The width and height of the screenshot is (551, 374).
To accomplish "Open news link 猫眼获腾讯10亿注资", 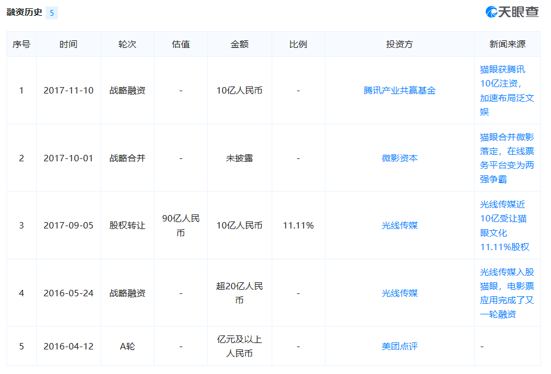I will click(506, 91).
